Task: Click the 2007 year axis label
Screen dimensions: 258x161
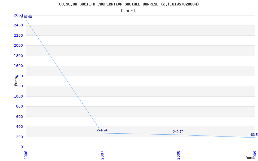Action: click(x=102, y=155)
